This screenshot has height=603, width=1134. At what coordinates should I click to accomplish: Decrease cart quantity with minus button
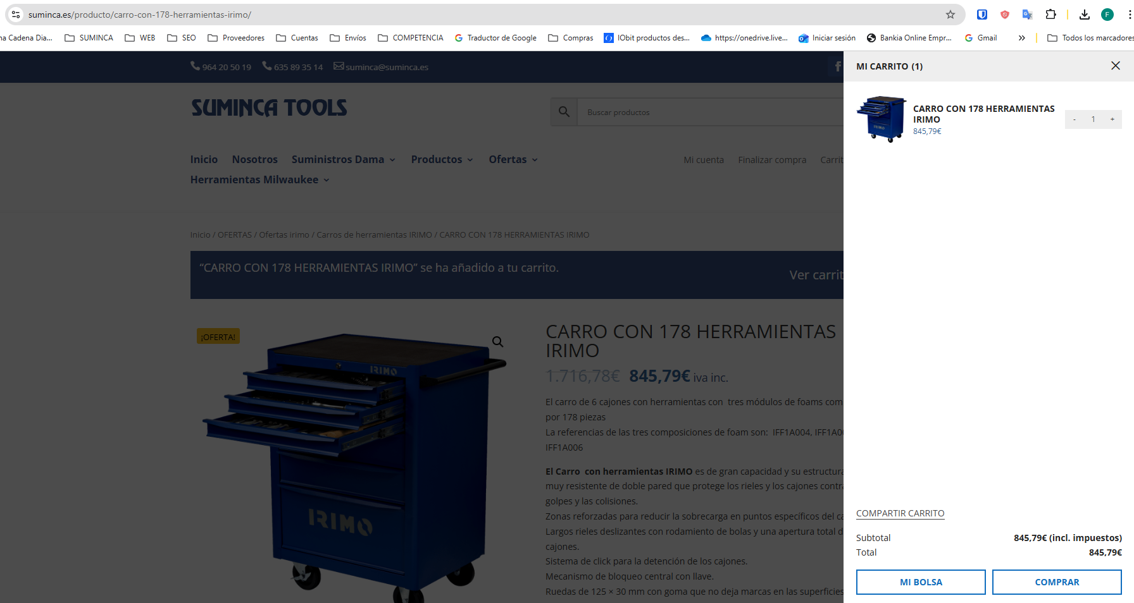click(1075, 119)
